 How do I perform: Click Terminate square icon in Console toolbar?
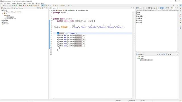(147, 8)
